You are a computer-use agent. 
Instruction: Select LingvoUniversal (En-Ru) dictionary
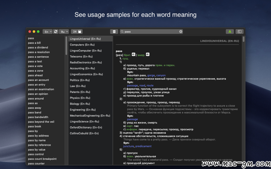(90, 39)
